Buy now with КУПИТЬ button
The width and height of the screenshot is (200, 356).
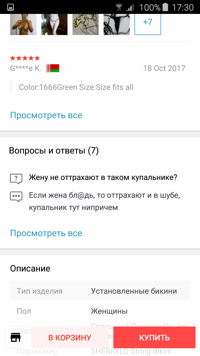point(154,338)
